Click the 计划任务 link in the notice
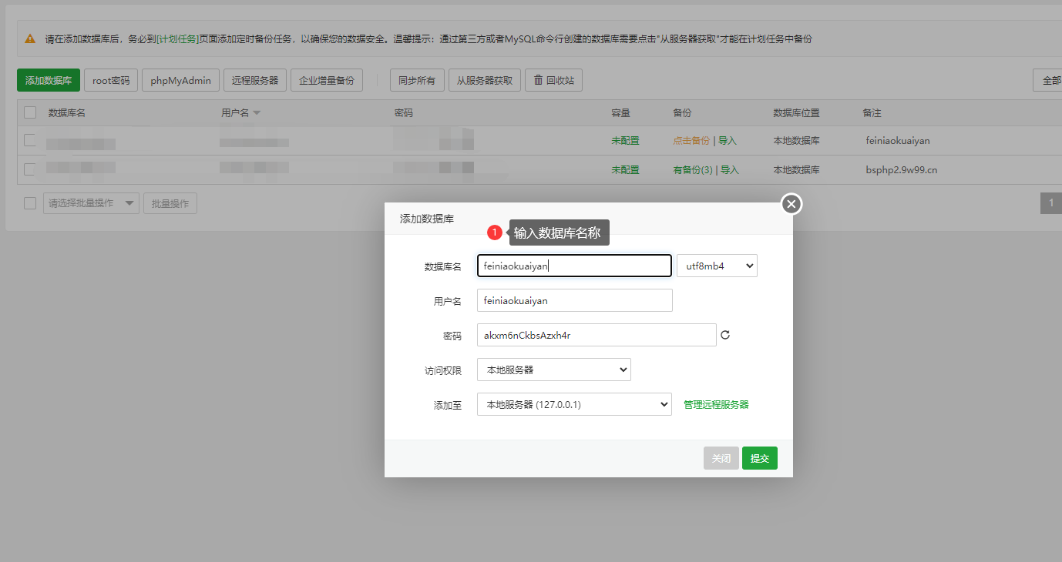 [x=177, y=38]
